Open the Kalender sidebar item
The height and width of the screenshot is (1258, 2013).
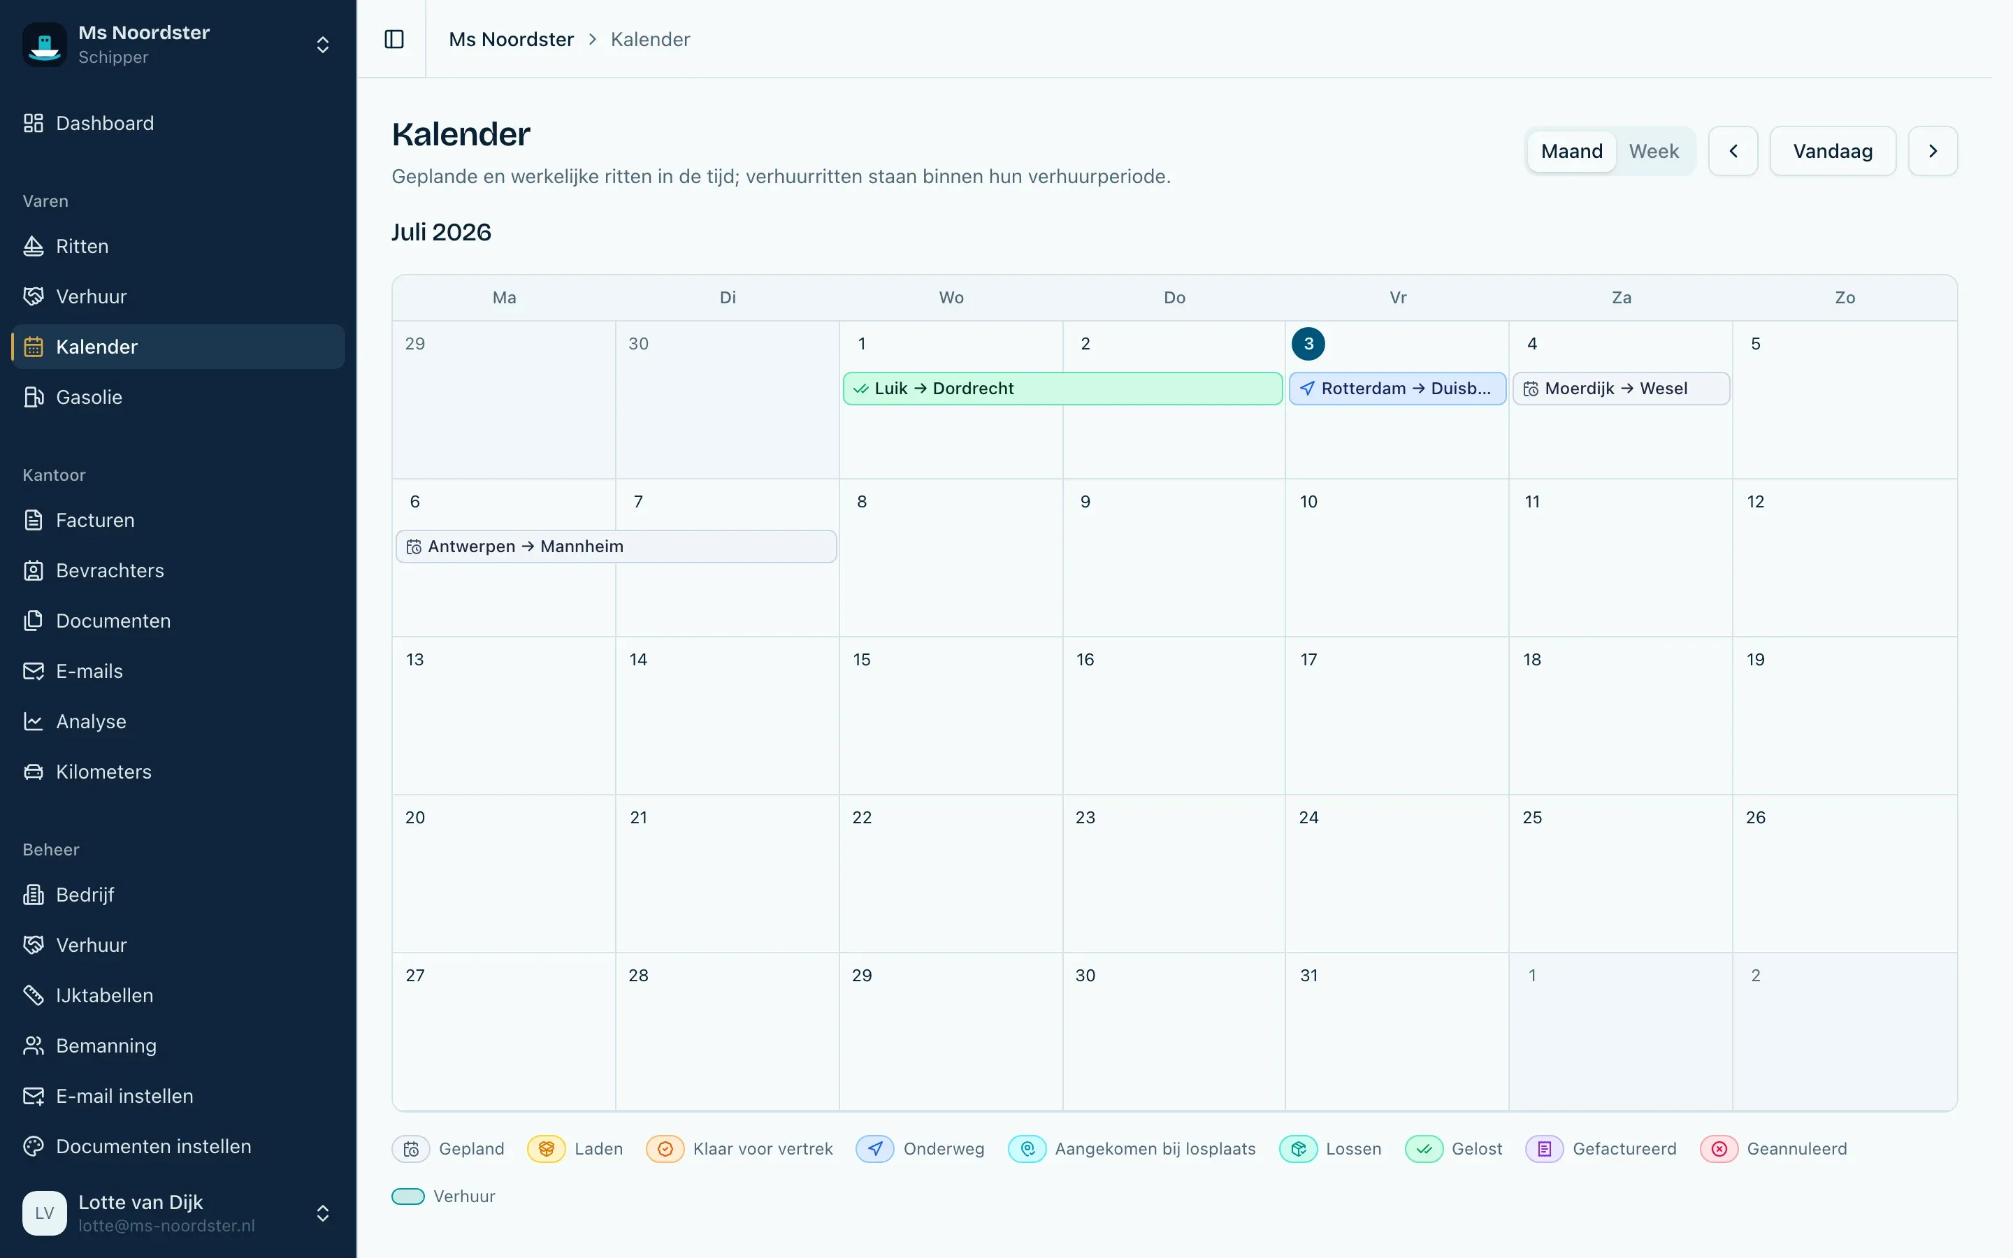click(178, 347)
